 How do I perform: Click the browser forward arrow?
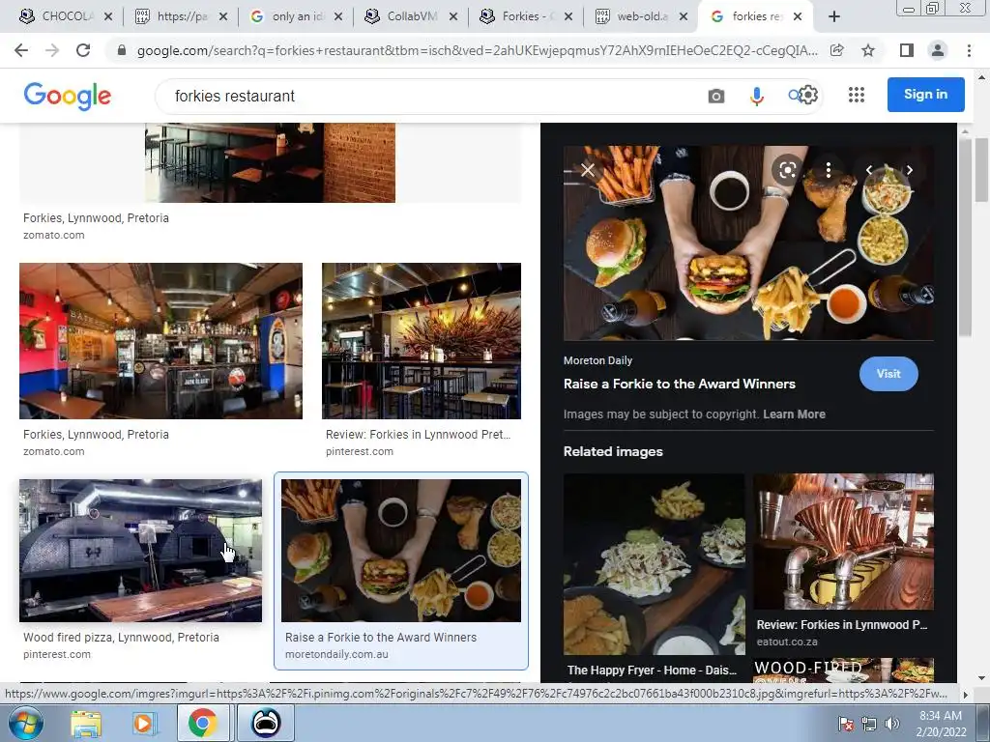52,50
